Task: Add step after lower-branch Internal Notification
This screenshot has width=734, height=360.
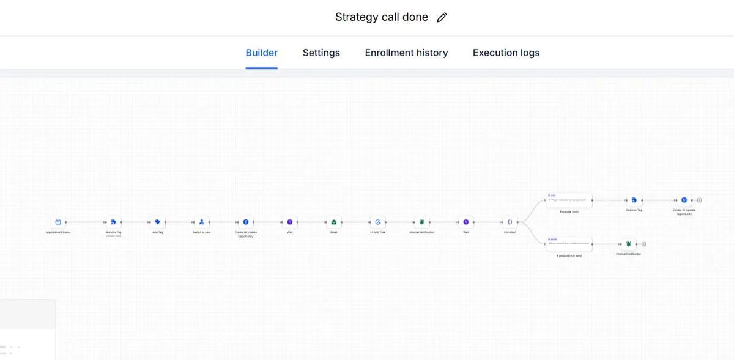Action: [643, 244]
